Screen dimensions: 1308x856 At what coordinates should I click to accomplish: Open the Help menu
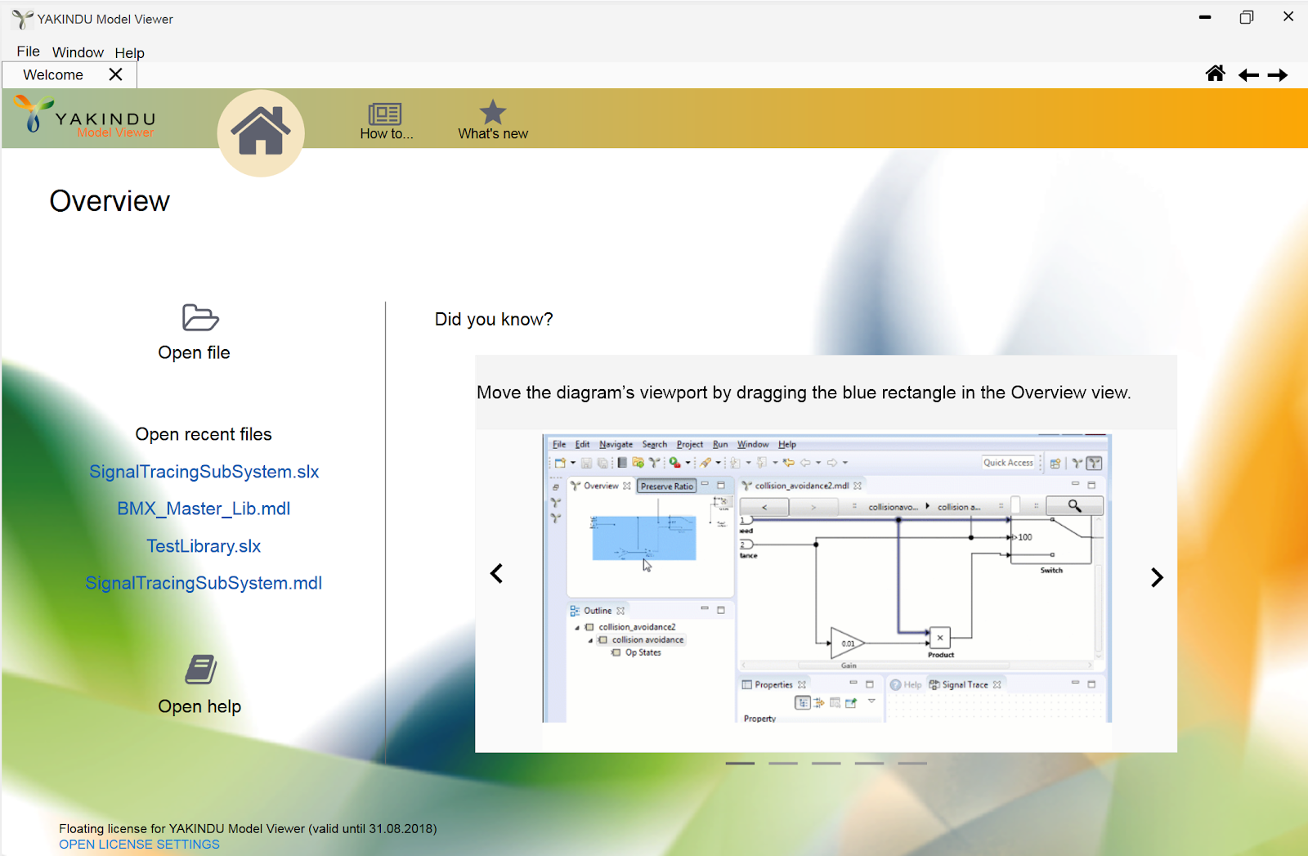click(x=129, y=53)
